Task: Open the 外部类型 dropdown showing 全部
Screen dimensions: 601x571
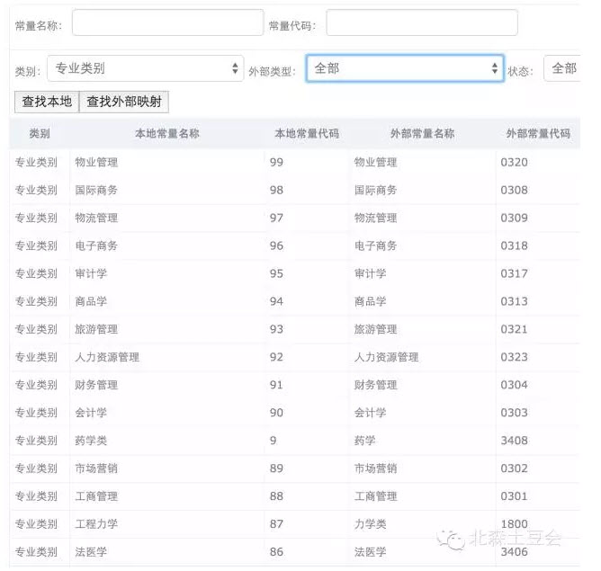Action: pos(405,68)
